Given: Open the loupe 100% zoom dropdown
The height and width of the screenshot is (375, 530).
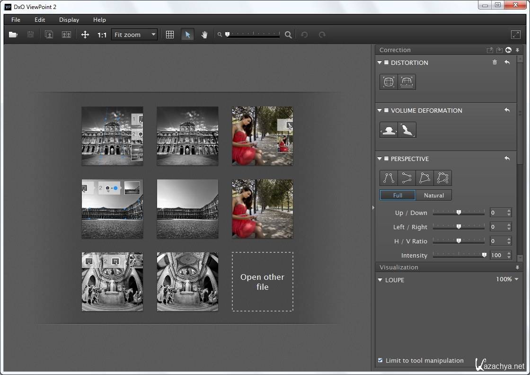Looking at the screenshot, I should pos(507,279).
